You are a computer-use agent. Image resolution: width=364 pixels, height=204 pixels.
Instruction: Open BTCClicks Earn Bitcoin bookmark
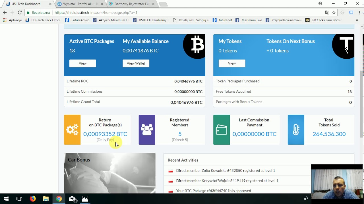[324, 20]
